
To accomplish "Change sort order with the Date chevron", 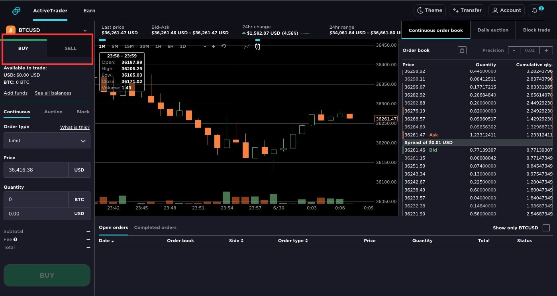I will [114, 241].
